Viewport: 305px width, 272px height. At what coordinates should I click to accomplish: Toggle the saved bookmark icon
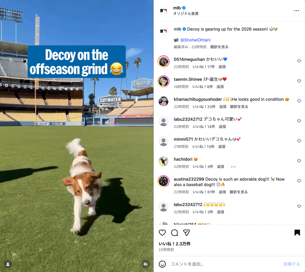tap(297, 233)
